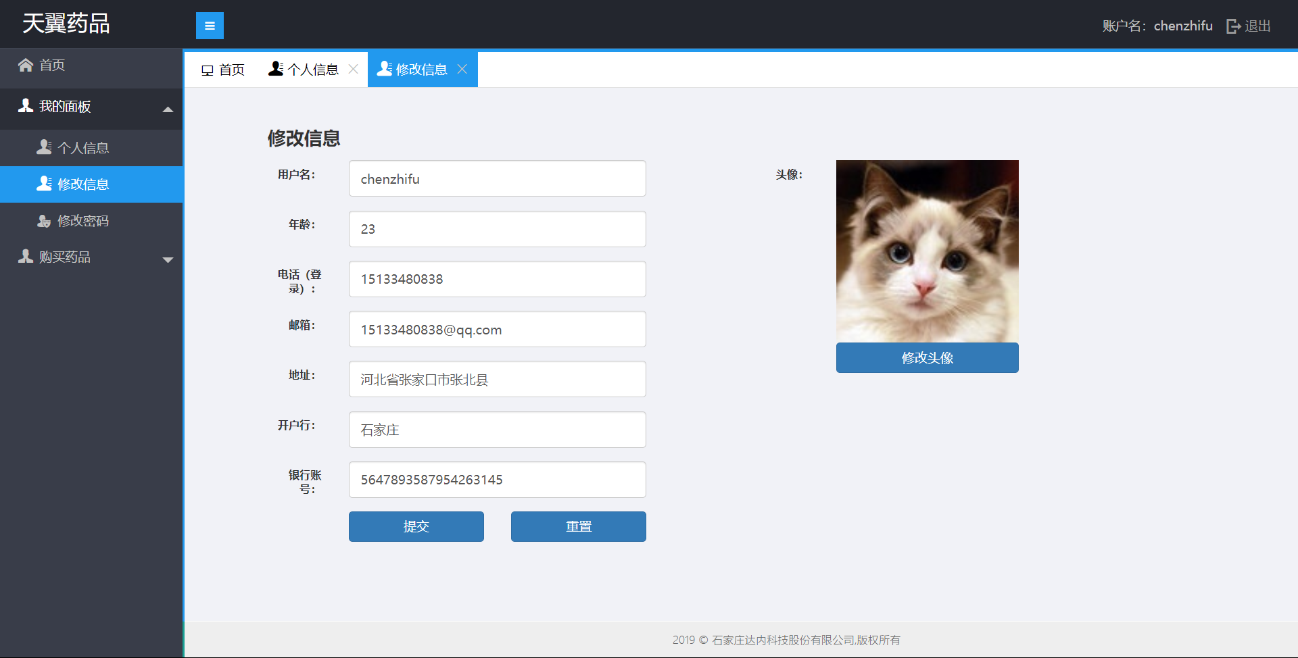Select 修改信息 in the sidebar
This screenshot has height=658, width=1298.
pyautogui.click(x=82, y=184)
